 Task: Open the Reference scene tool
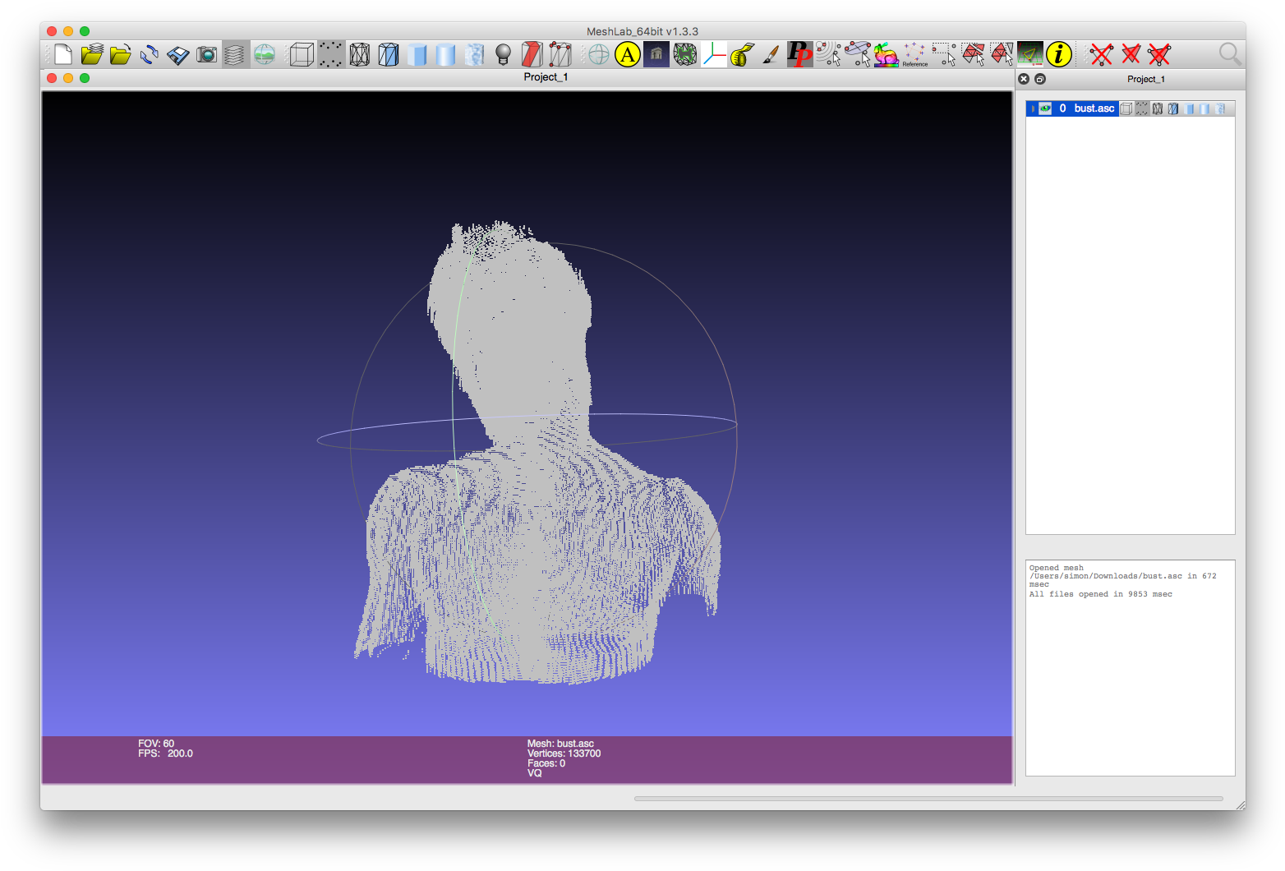[x=914, y=55]
